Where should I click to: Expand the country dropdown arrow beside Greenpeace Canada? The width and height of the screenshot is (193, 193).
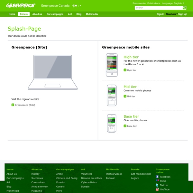pos(80,5)
